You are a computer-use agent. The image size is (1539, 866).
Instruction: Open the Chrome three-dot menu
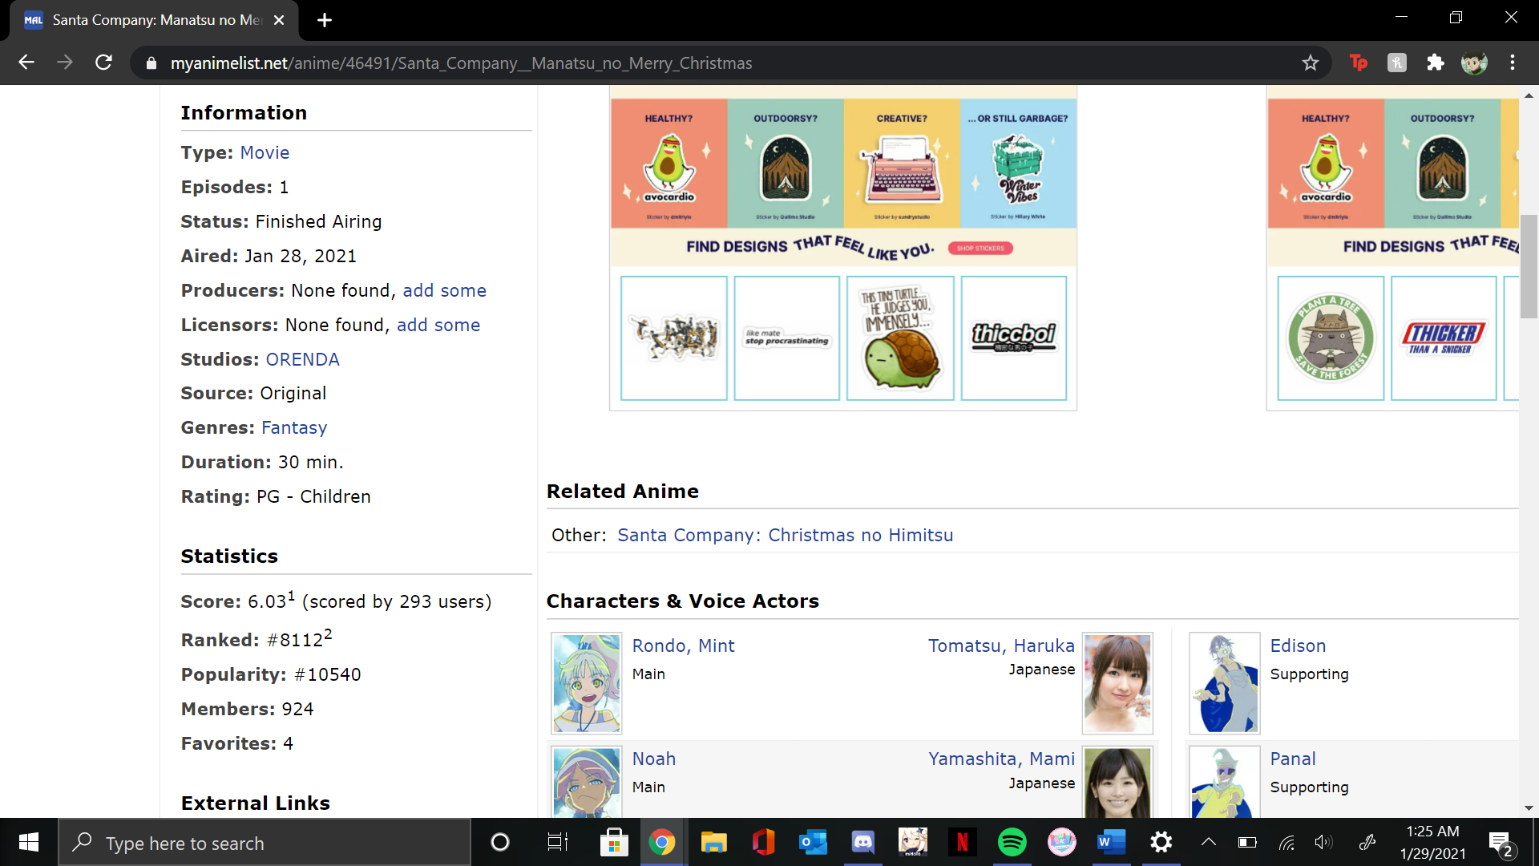[1512, 63]
